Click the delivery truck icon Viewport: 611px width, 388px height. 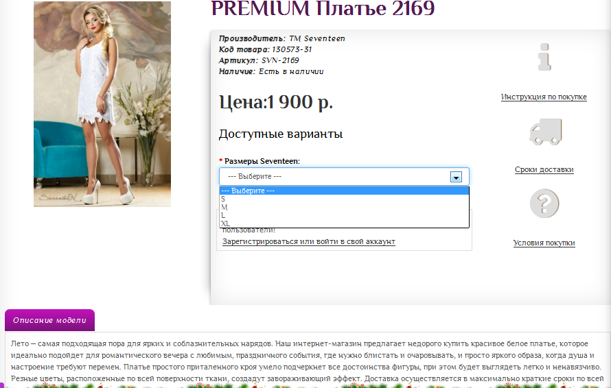pos(546,132)
